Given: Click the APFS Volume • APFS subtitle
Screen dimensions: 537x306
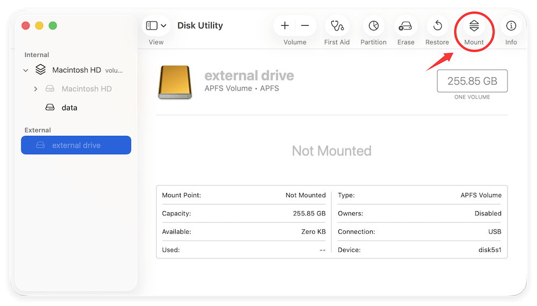Looking at the screenshot, I should pyautogui.click(x=242, y=88).
